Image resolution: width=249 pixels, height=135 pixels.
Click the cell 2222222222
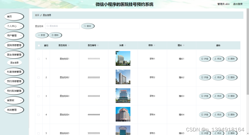point(94,77)
